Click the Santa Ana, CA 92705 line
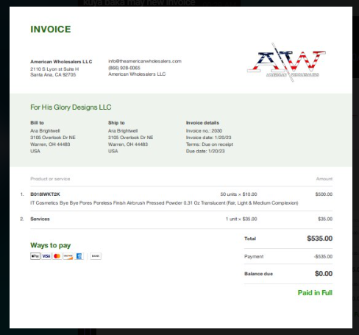 (x=53, y=74)
